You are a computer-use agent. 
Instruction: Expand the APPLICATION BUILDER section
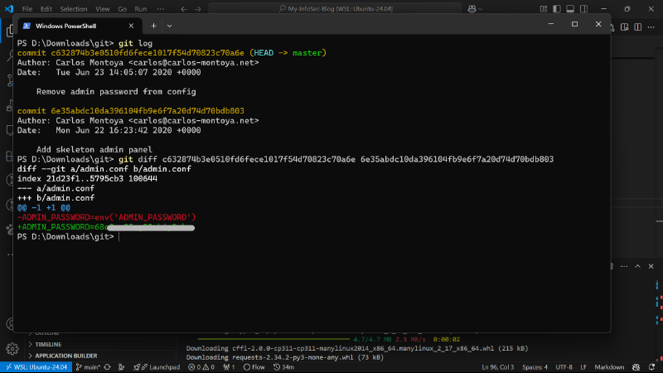[66, 356]
